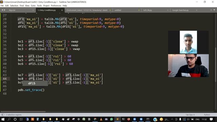Close the b20_lib.py tab
Screen dimensions: 217x122
[x=168, y=10]
